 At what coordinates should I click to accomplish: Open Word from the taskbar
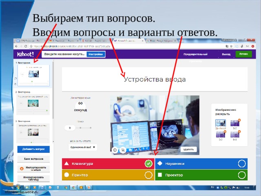(42, 187)
